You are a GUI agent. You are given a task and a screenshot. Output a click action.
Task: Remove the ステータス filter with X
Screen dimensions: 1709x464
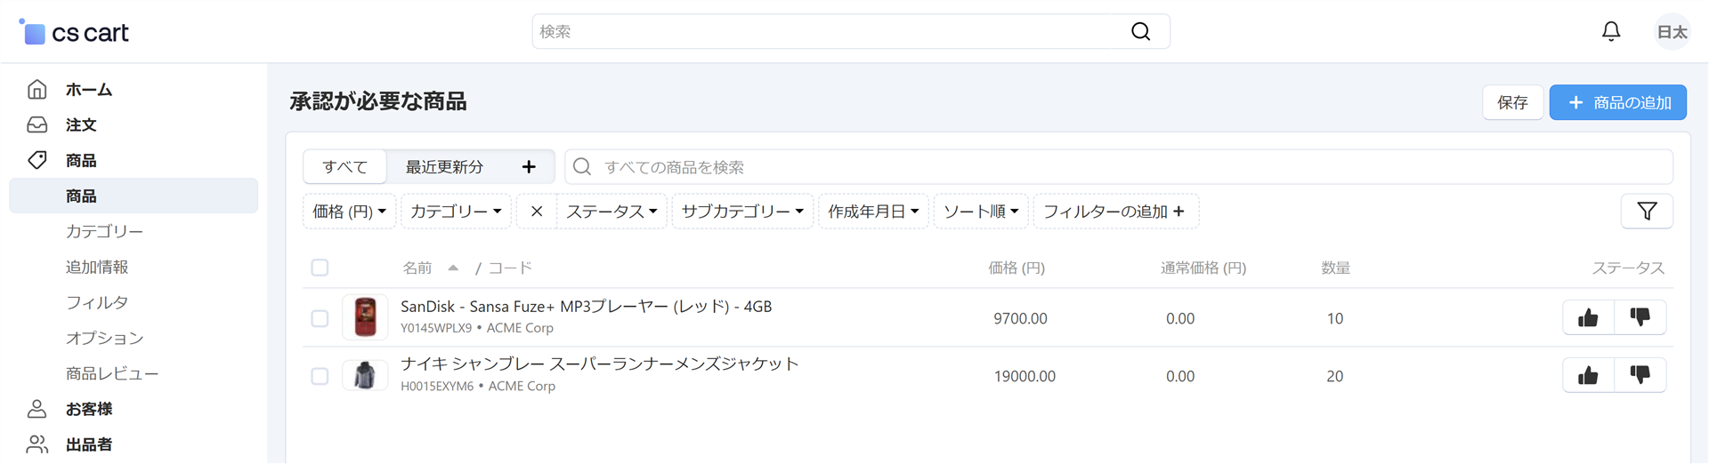click(x=537, y=212)
